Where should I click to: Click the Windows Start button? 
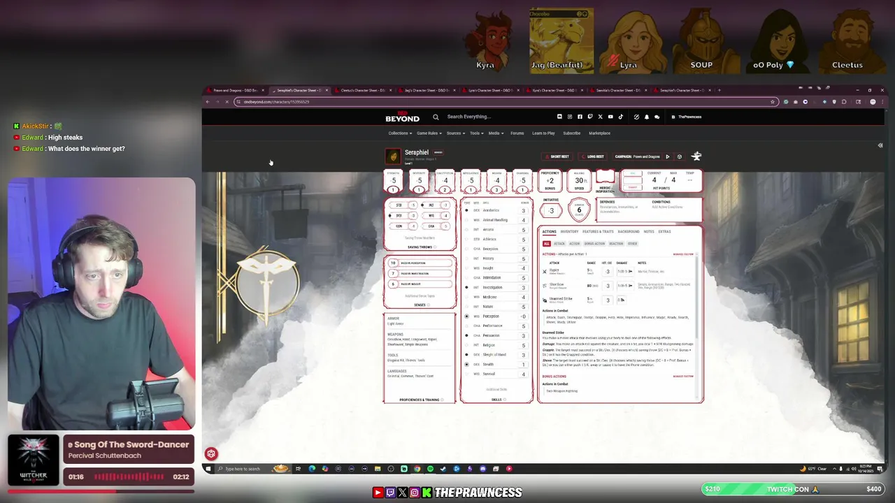(208, 469)
